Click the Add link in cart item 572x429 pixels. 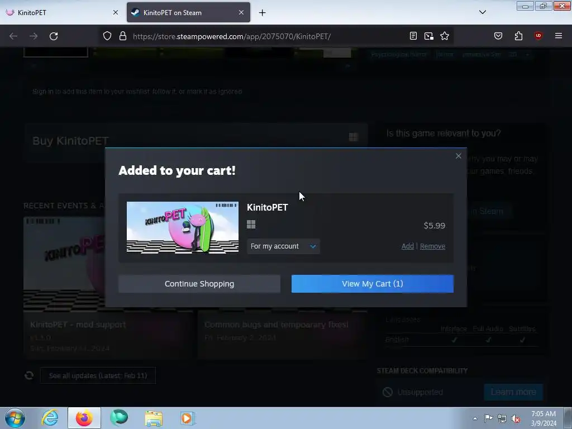[x=407, y=246]
